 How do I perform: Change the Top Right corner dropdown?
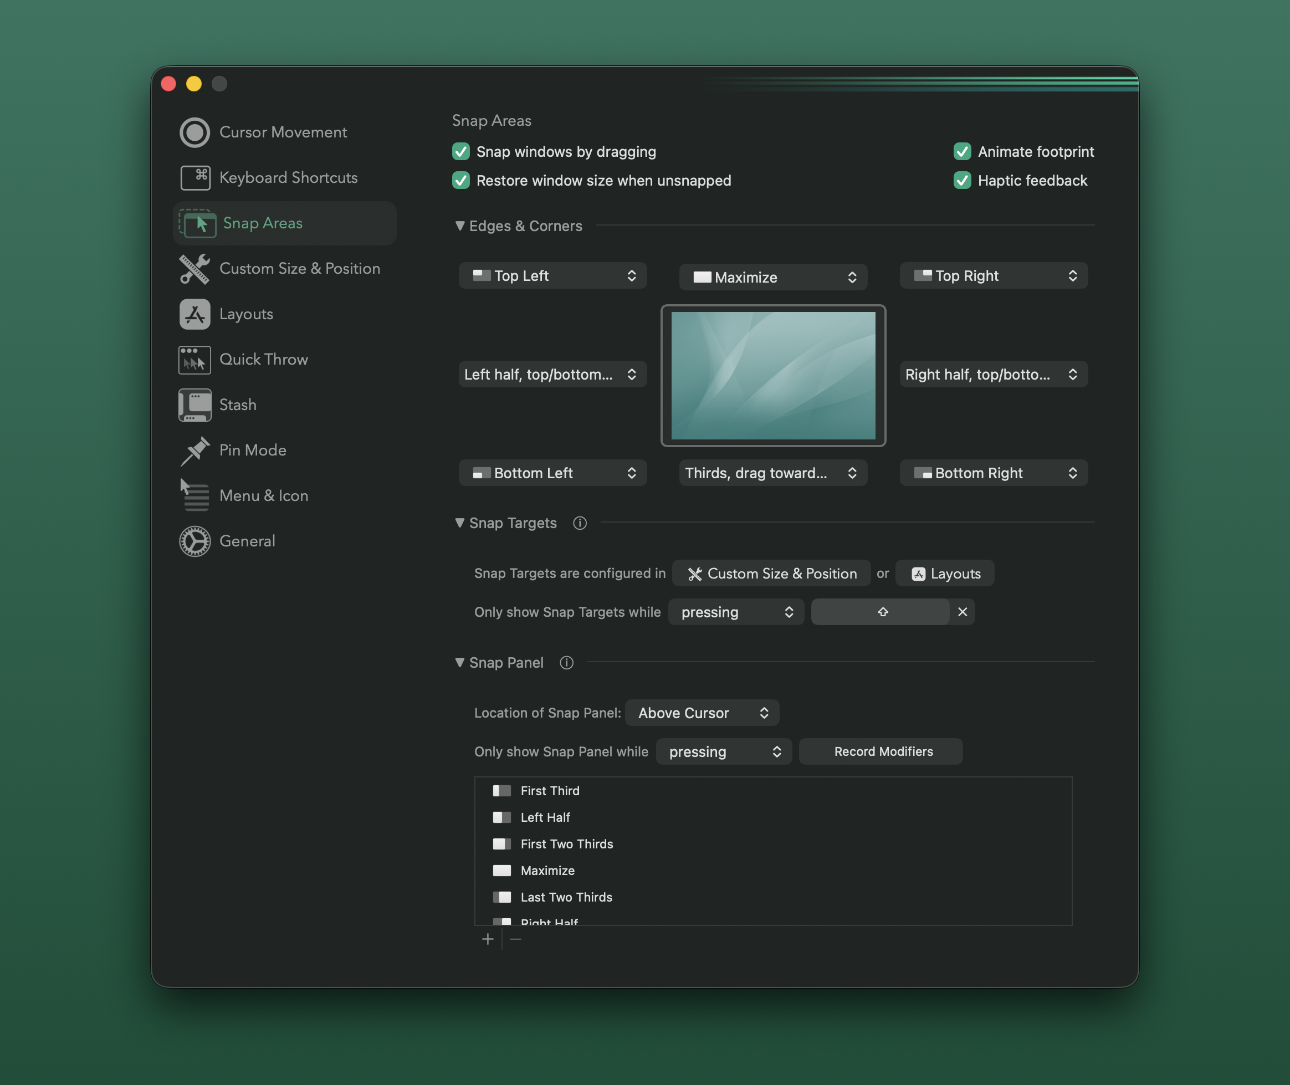[994, 276]
